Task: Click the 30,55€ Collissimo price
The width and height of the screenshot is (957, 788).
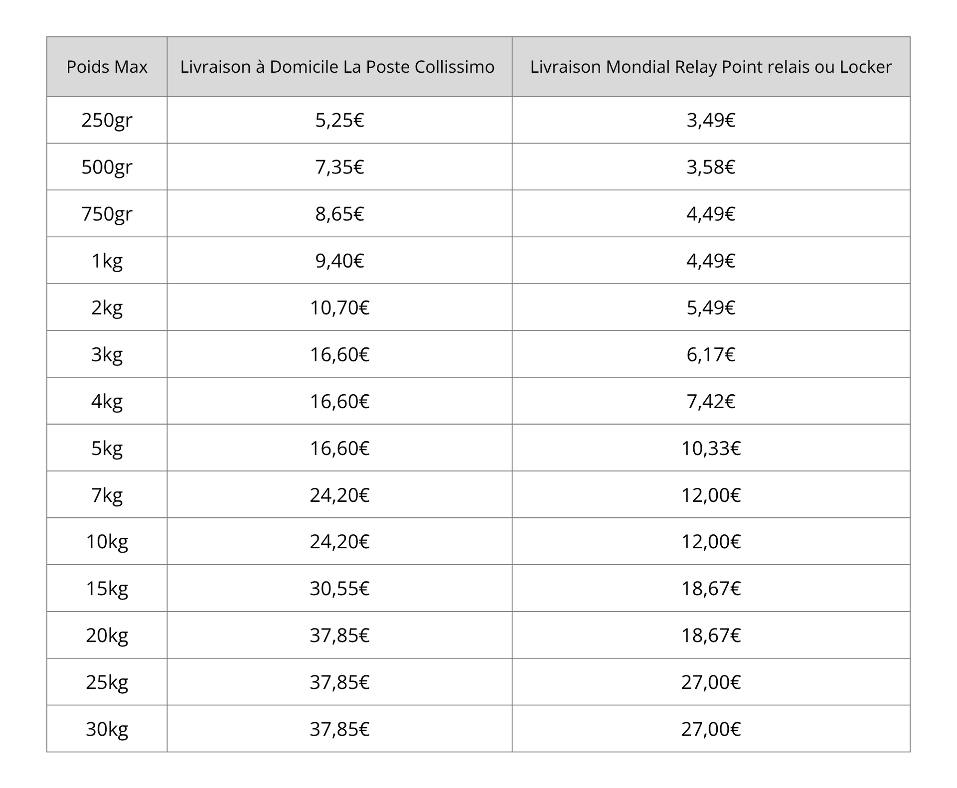Action: tap(339, 589)
